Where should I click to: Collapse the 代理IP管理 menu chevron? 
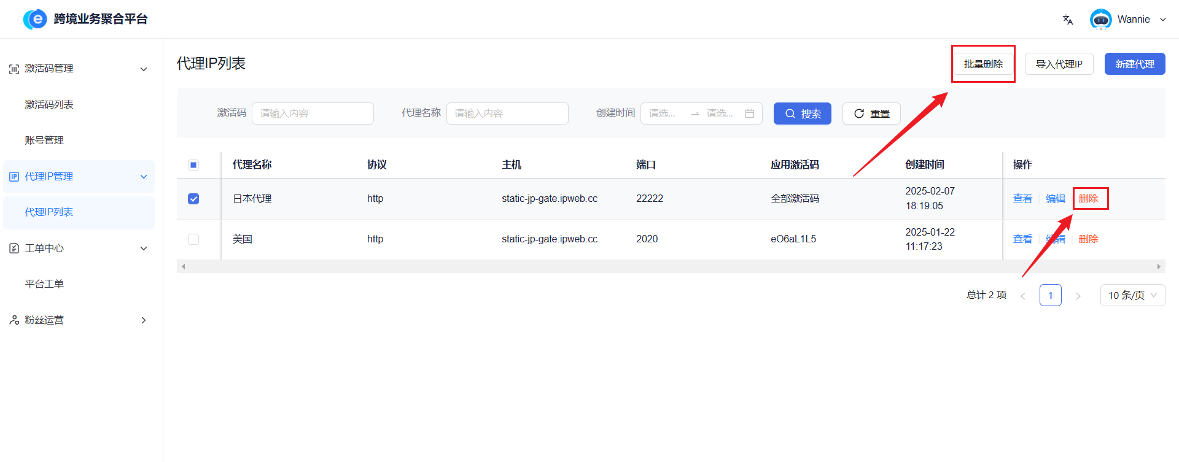[x=144, y=177]
